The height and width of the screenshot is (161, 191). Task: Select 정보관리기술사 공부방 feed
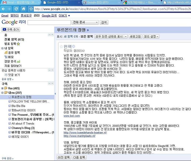(33, 119)
